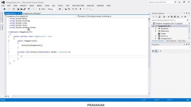Switch to the Class View tab
The height and width of the screenshot is (107, 191).
pos(181,41)
